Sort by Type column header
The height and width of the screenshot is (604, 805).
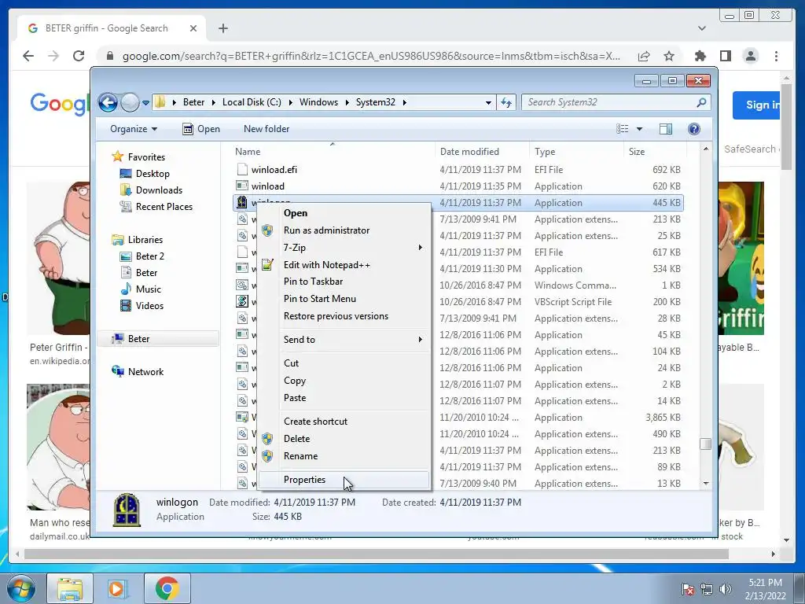pos(545,152)
